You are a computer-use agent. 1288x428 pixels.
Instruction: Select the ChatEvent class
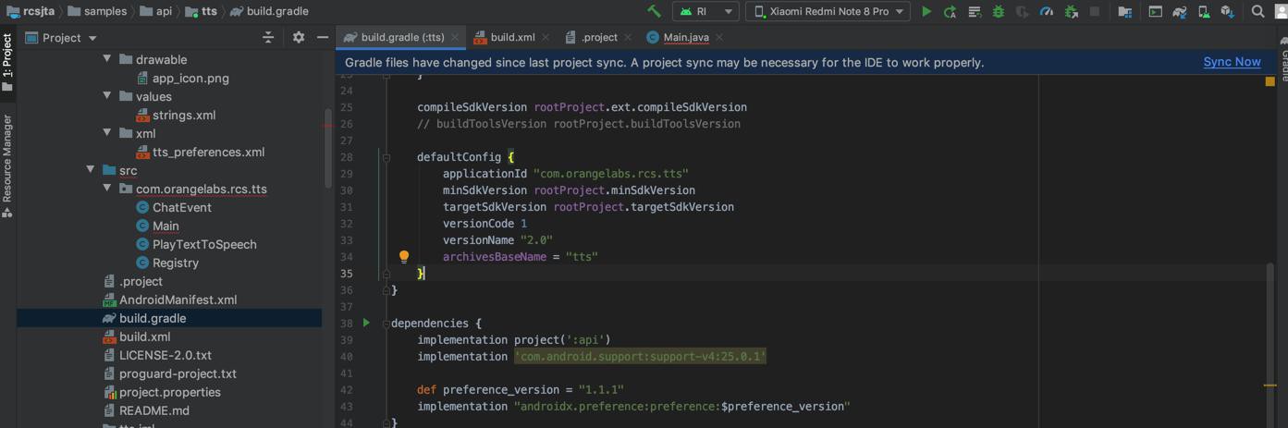181,207
